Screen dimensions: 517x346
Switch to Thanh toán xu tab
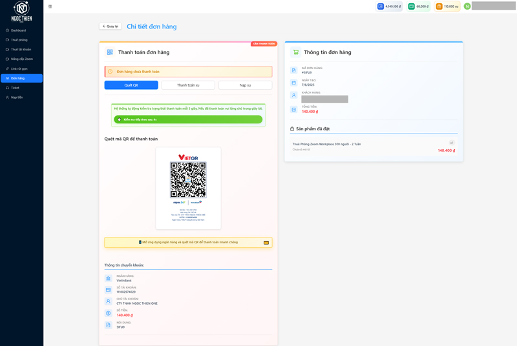(x=188, y=85)
